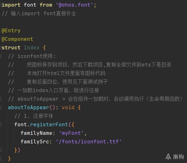Viewport: 187px width, 163px height.
Task: Click the '@ohos.font' module string
Action: pos(74,5)
